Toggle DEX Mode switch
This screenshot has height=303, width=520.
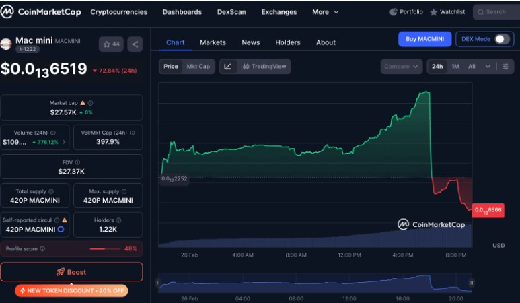pyautogui.click(x=503, y=39)
